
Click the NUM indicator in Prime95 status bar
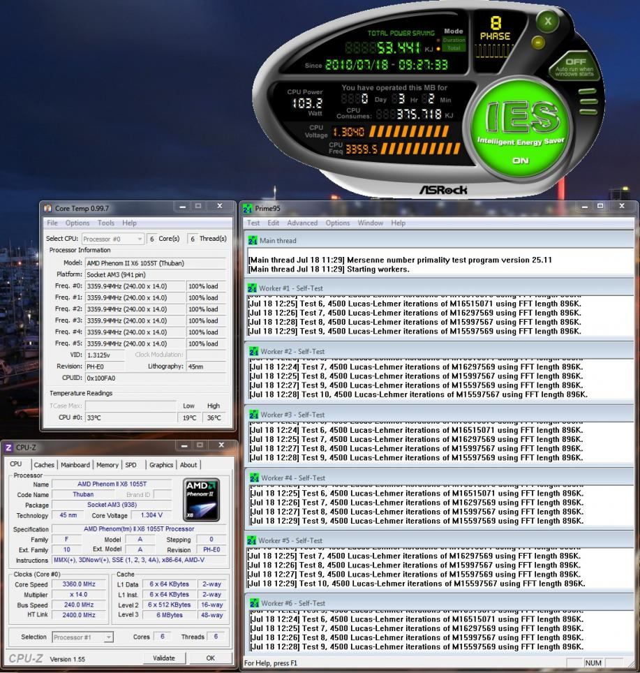tap(593, 663)
